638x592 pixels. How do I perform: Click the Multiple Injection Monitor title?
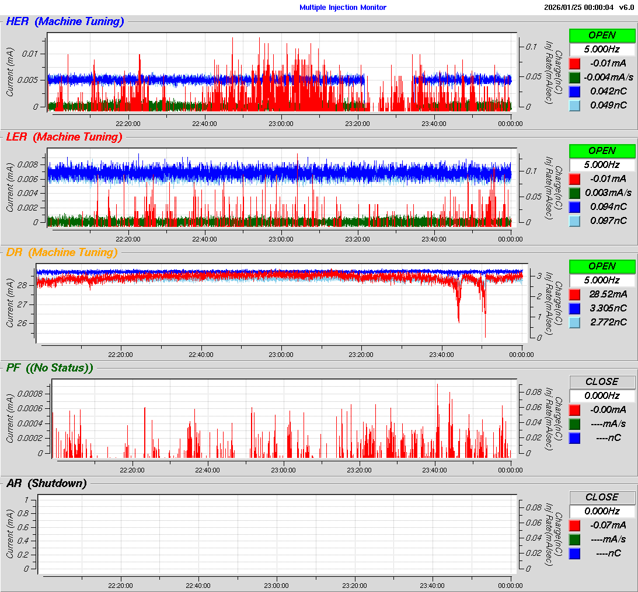pyautogui.click(x=343, y=8)
